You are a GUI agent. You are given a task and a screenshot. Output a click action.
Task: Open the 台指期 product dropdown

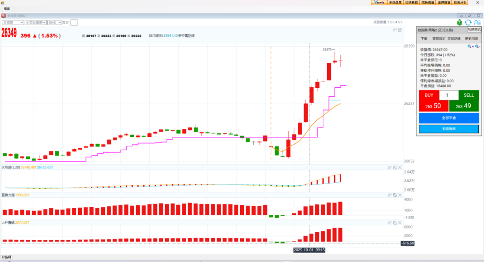13,22
